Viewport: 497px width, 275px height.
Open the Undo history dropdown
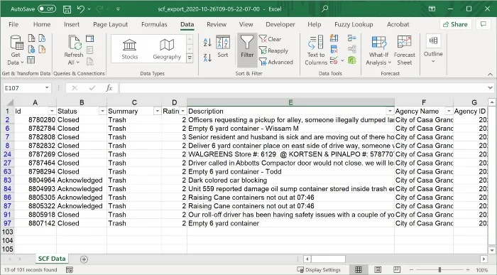(x=89, y=9)
